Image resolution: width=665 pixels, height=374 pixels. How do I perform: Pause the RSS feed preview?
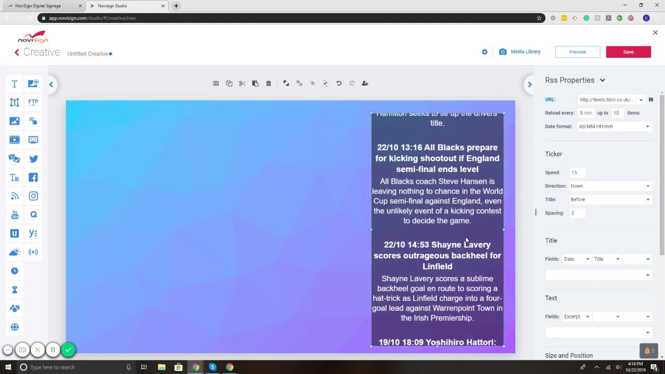pos(650,99)
